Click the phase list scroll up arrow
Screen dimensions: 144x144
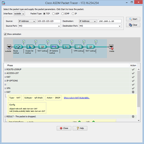point(139,70)
